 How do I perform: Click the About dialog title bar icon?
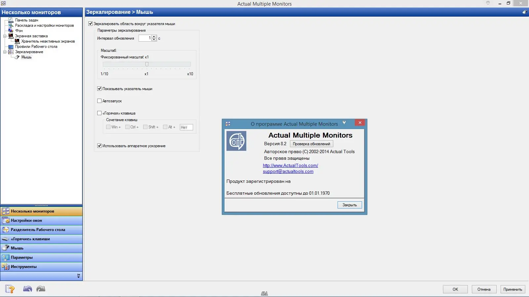228,124
